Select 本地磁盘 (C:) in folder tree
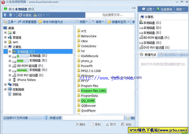Screen dimensions: 189x134 coord(26,52)
